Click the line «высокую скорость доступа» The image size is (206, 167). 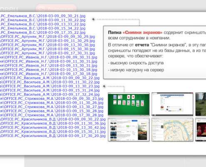click(x=136, y=63)
